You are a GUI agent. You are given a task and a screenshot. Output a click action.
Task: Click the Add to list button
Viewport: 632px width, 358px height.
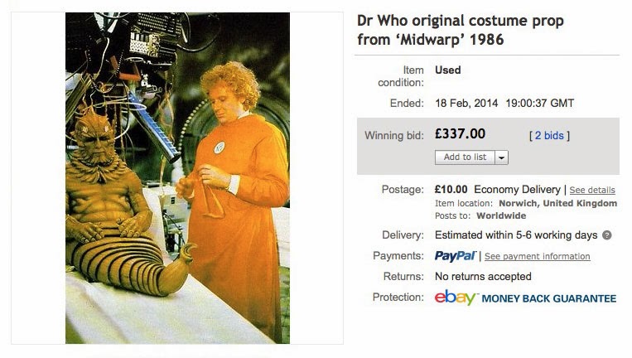click(x=465, y=157)
